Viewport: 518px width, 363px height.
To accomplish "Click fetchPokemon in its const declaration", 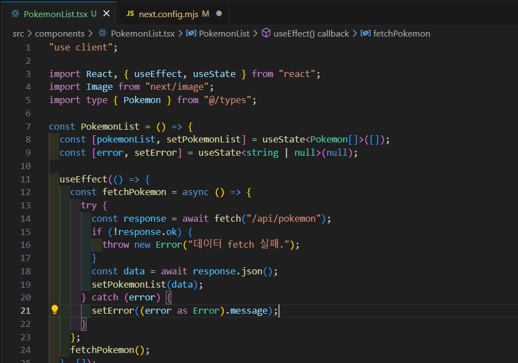I will [134, 192].
